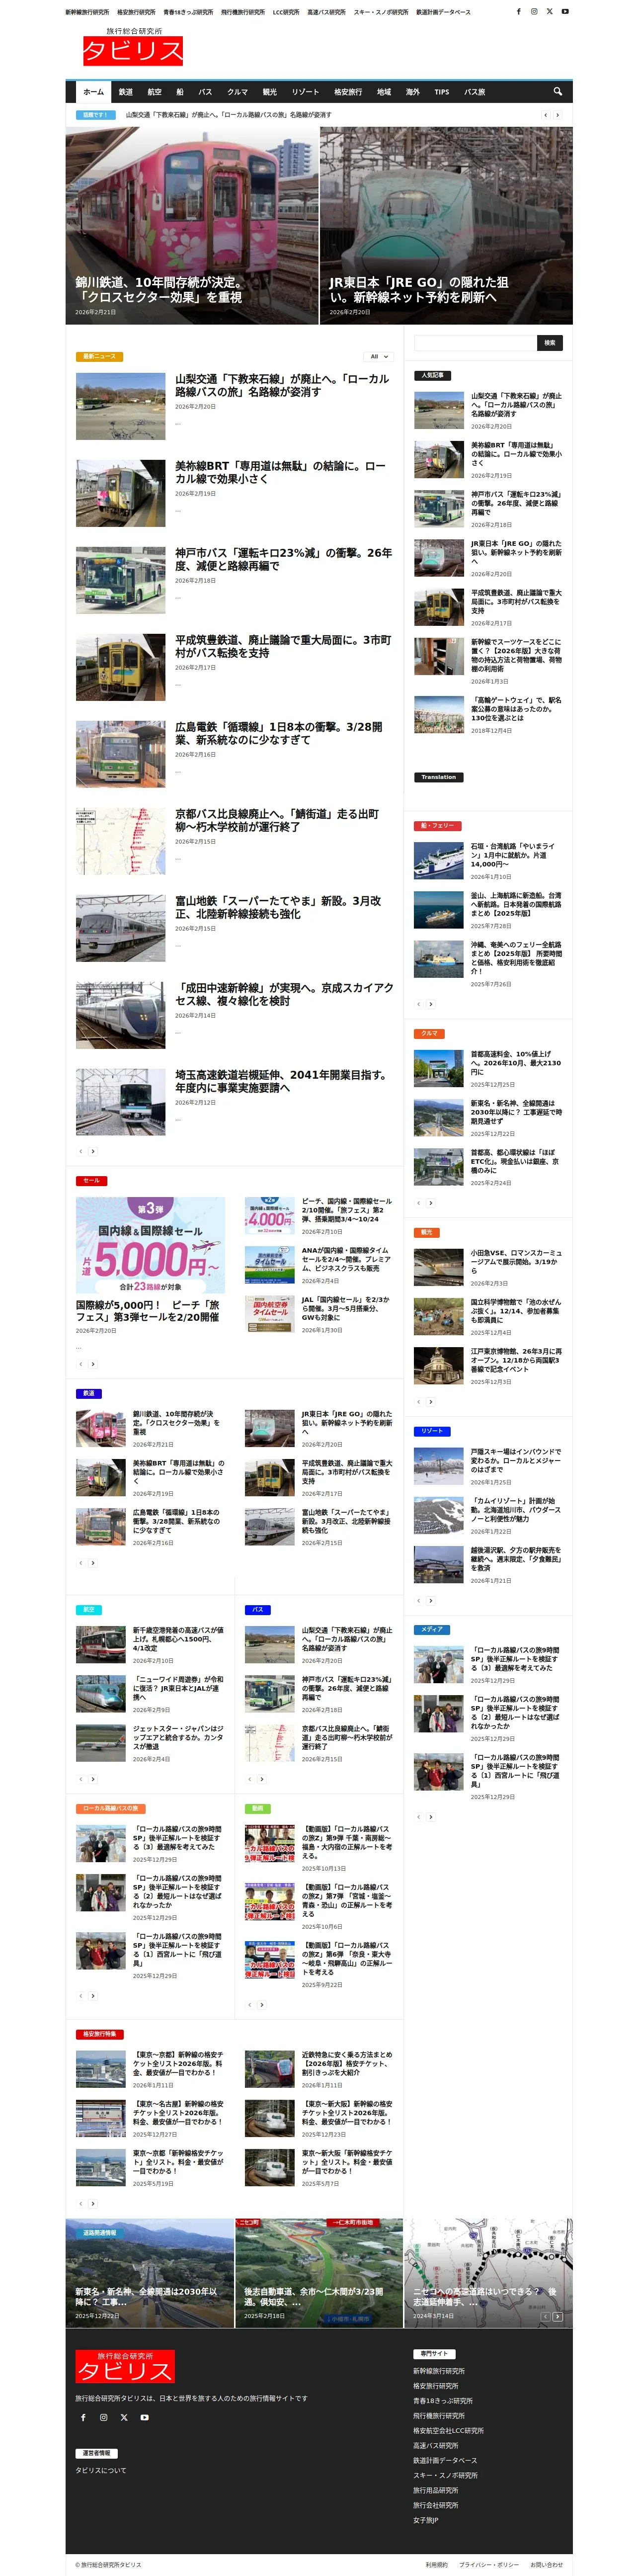Go to next page of リゾート sidebar section
The height and width of the screenshot is (2576, 638).
click(x=431, y=1601)
